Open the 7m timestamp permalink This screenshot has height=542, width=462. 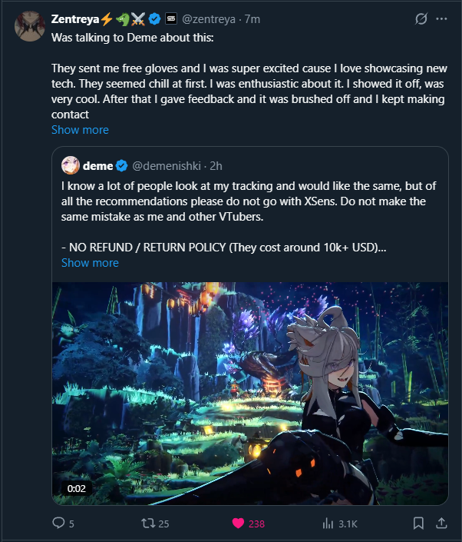tap(252, 18)
